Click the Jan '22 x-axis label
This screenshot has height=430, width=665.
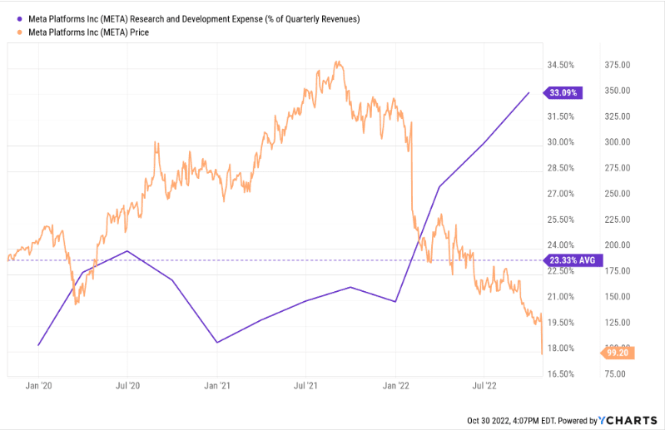pyautogui.click(x=395, y=386)
